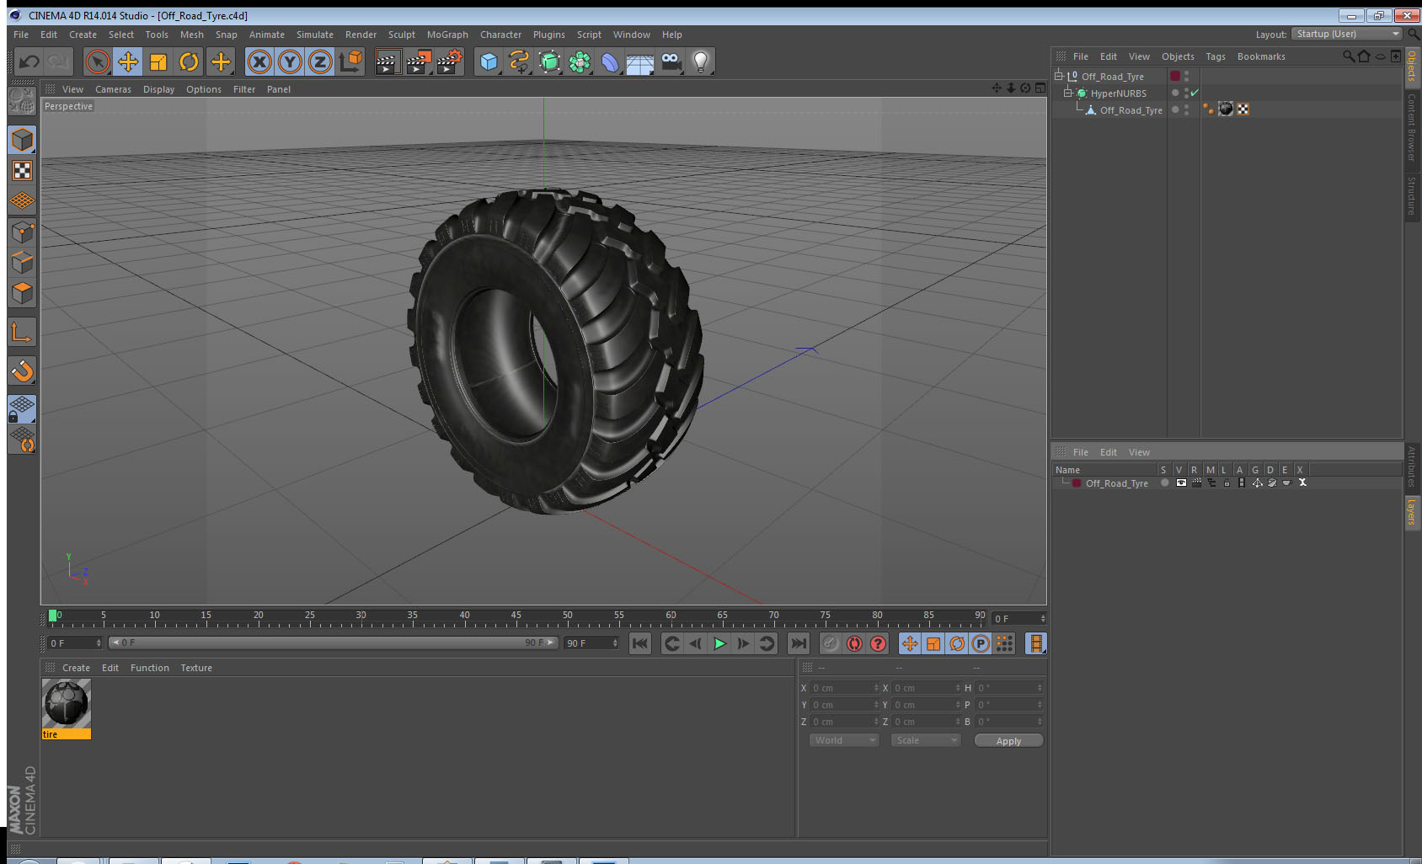Open the Mesh menu
The image size is (1422, 864).
tap(191, 35)
